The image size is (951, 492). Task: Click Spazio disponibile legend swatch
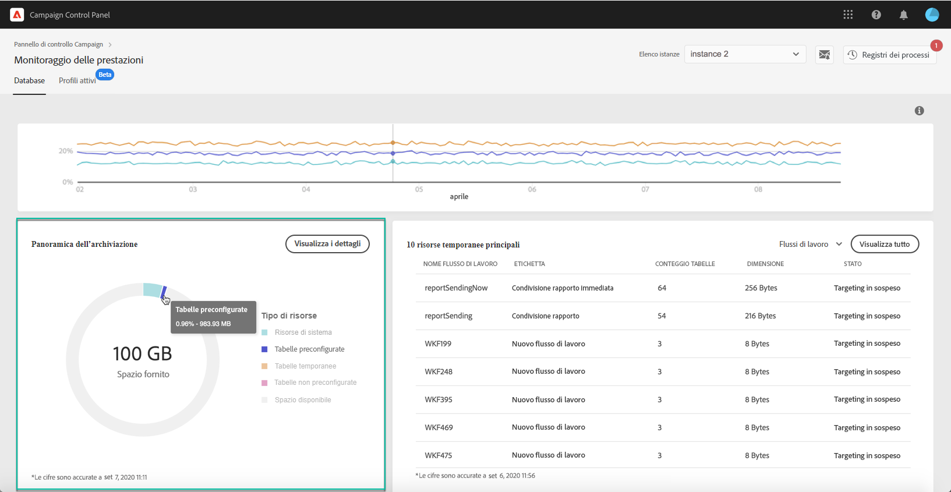[264, 400]
